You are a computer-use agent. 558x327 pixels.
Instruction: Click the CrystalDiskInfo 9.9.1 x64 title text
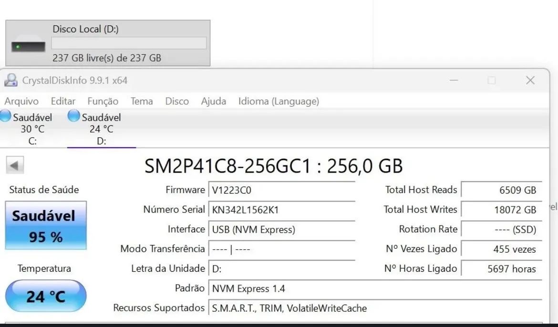pyautogui.click(x=75, y=81)
